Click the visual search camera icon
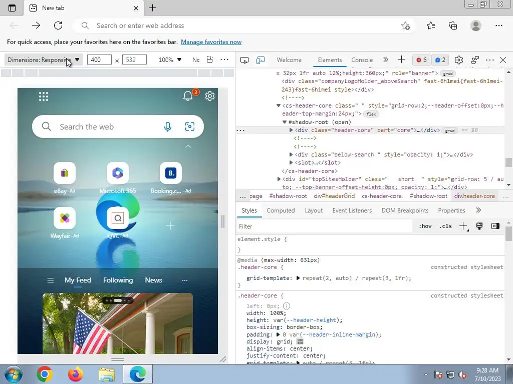Screen dimensions: 513x384 point(190,126)
